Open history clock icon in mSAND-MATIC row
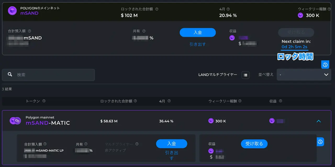Screen dimensions: 335x167 click(320, 142)
